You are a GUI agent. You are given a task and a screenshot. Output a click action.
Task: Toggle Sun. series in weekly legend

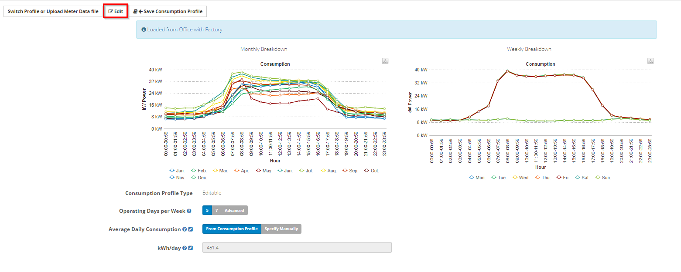(603, 178)
